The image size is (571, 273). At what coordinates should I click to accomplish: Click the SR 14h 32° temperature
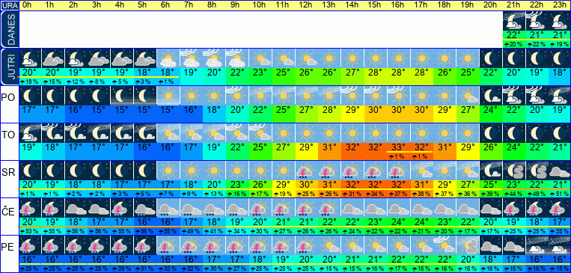(353, 184)
